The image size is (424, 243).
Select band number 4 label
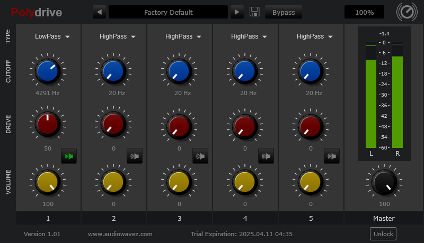click(245, 218)
